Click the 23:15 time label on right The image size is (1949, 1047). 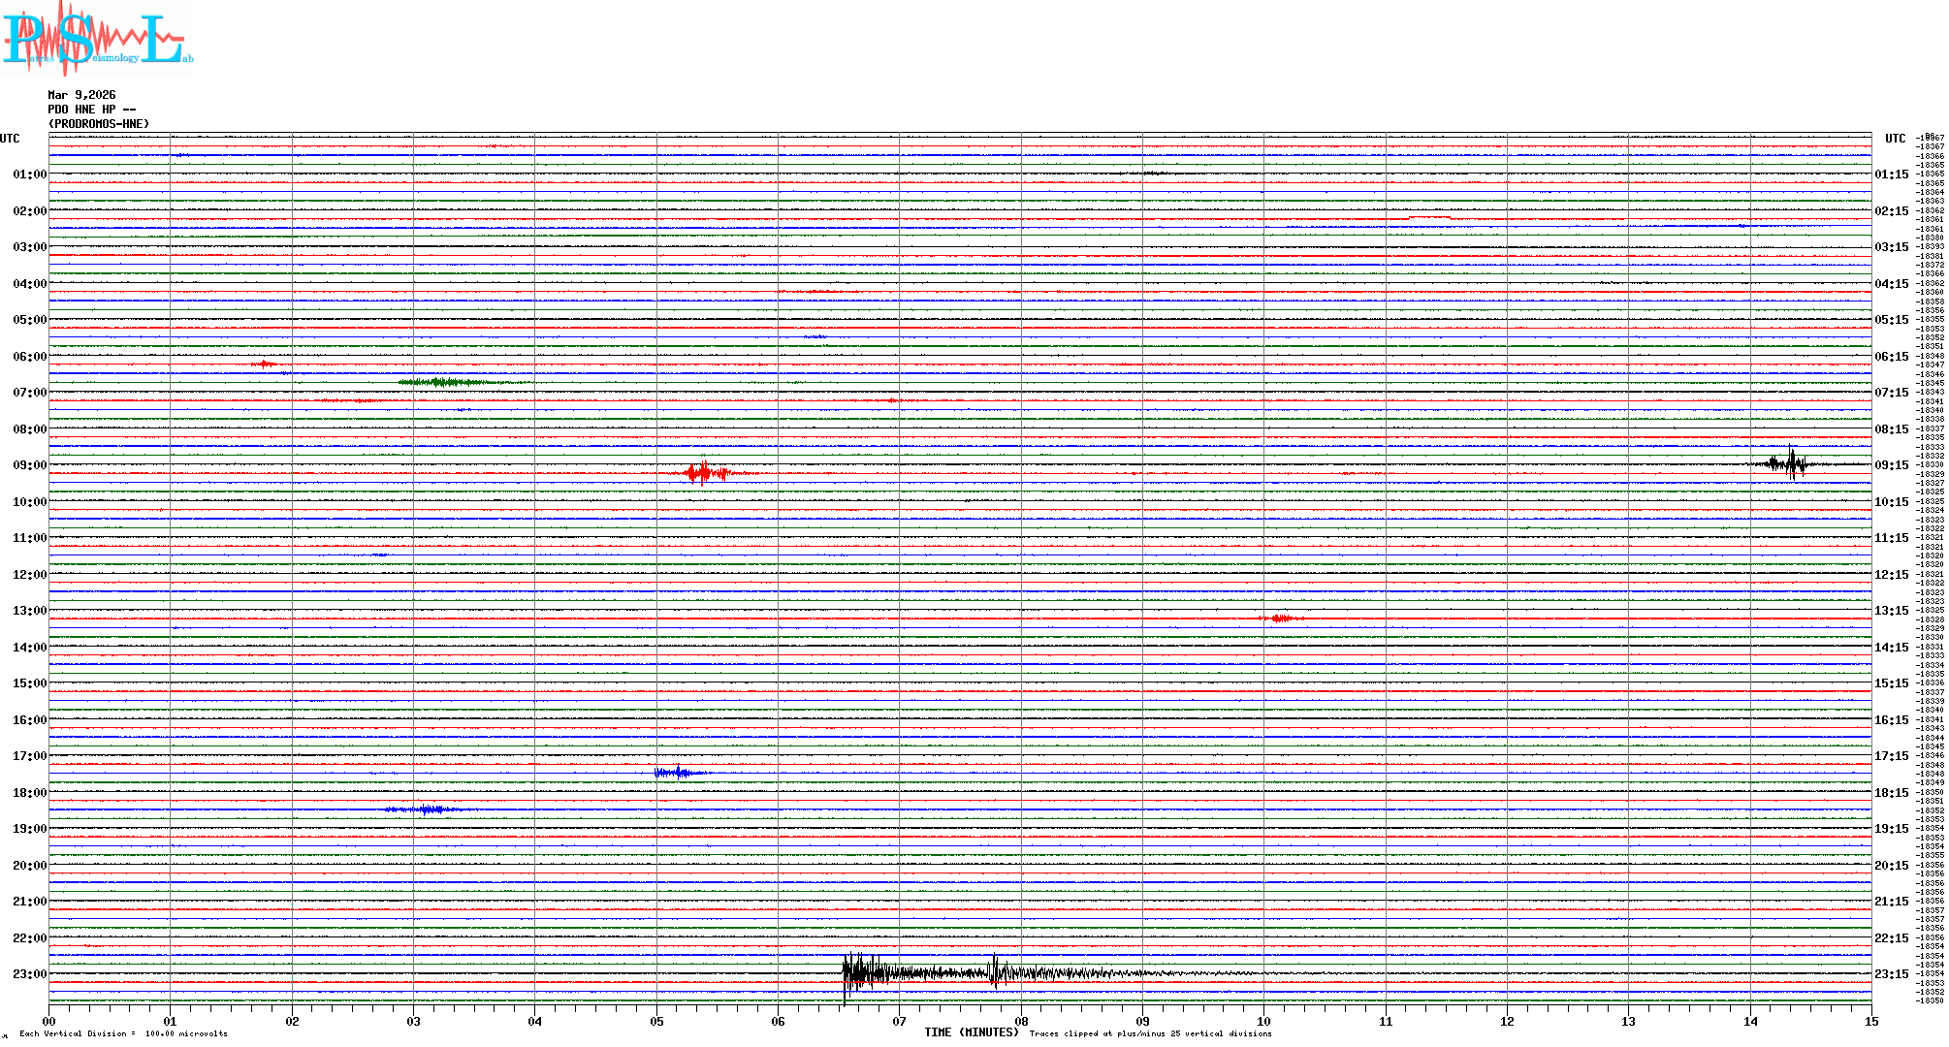[x=1891, y=974]
